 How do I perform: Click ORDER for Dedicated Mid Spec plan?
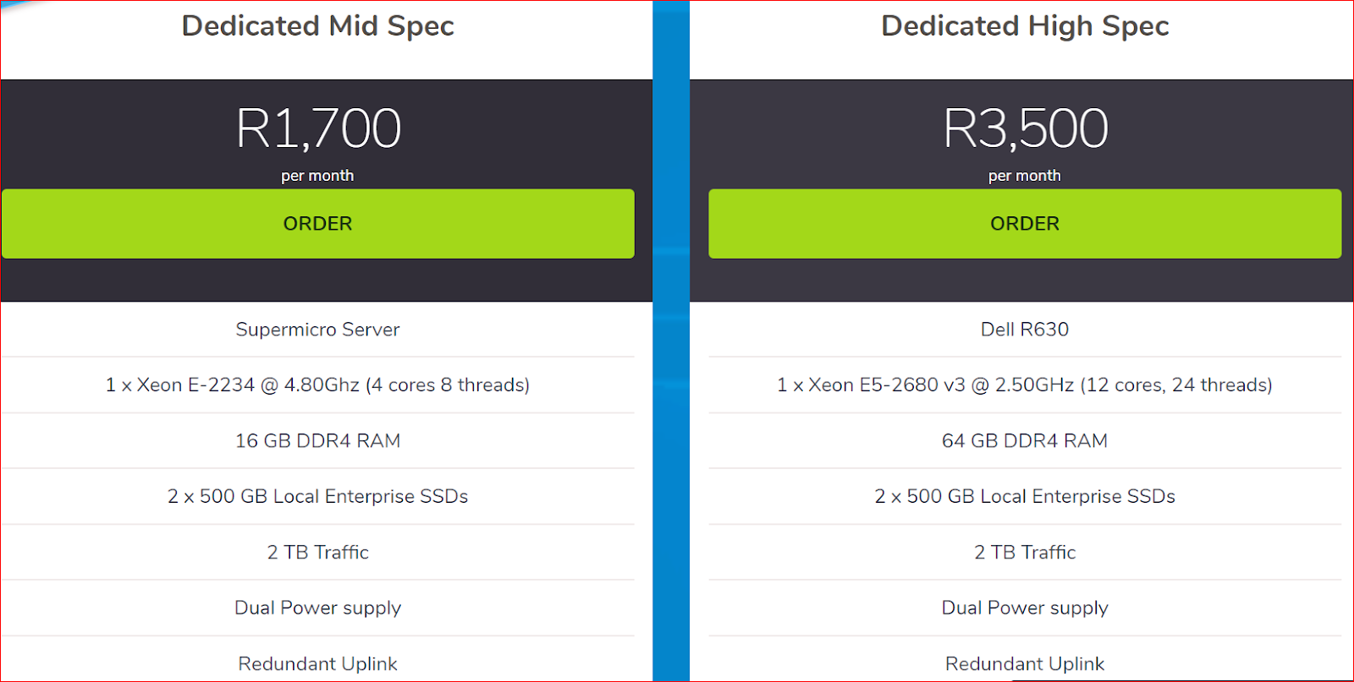click(x=317, y=224)
